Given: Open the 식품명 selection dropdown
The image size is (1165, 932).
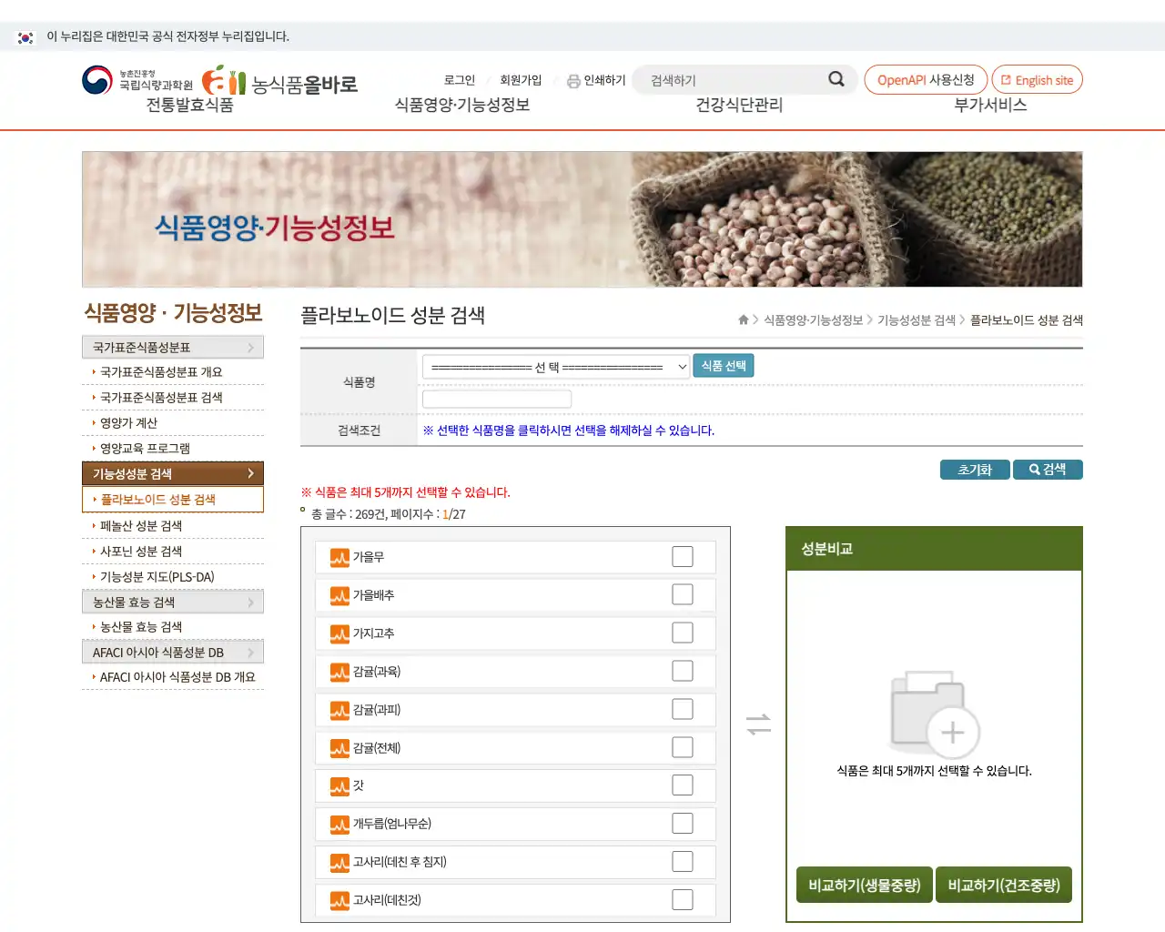Looking at the screenshot, I should 555,366.
